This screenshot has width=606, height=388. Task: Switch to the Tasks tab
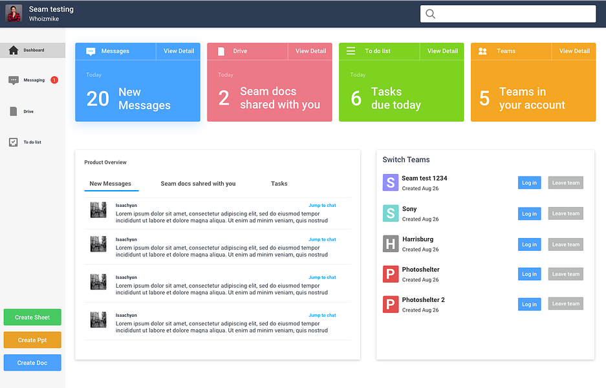(279, 184)
